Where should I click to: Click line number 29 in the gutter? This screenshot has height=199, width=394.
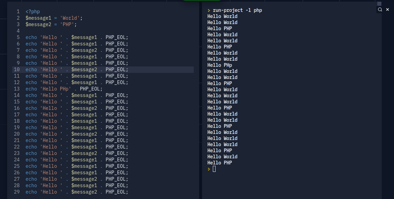pyautogui.click(x=17, y=192)
